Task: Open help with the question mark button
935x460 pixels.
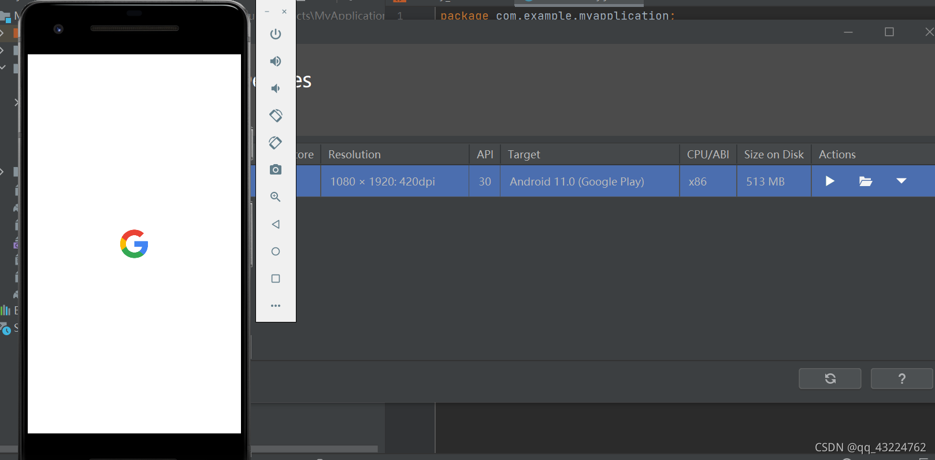Action: point(901,379)
